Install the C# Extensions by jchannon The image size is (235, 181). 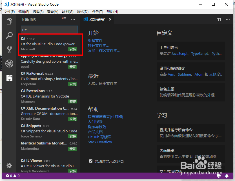pyautogui.click(x=73, y=101)
